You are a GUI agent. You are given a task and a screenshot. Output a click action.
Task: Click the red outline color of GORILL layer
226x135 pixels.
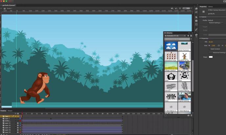[x=20, y=121]
